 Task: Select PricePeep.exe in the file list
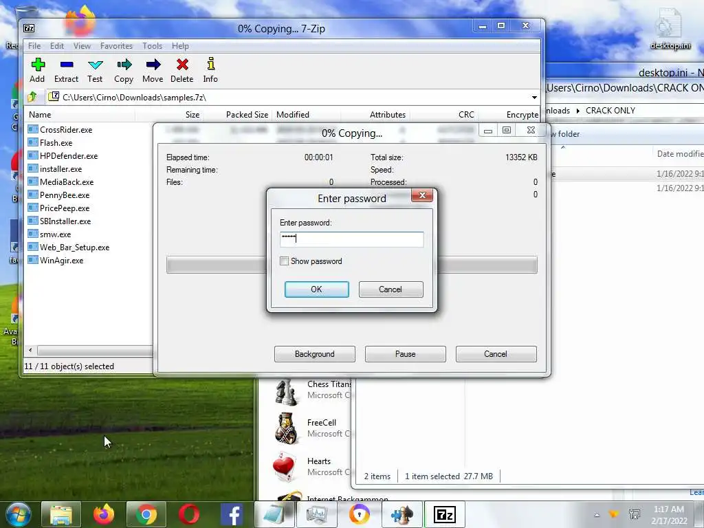click(65, 208)
